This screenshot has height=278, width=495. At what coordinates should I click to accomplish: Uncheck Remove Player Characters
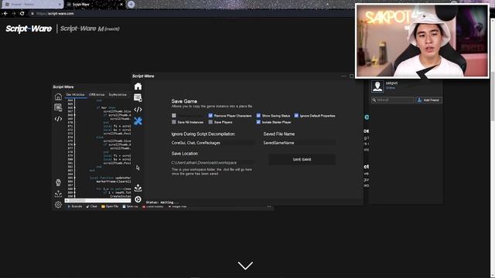click(x=210, y=116)
